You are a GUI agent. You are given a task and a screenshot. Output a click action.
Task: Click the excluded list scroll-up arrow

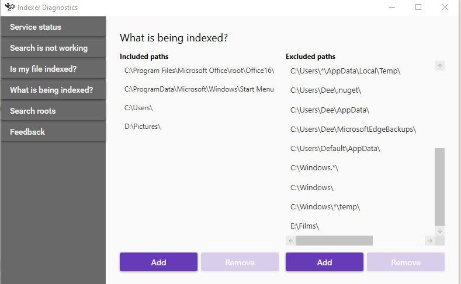click(439, 66)
